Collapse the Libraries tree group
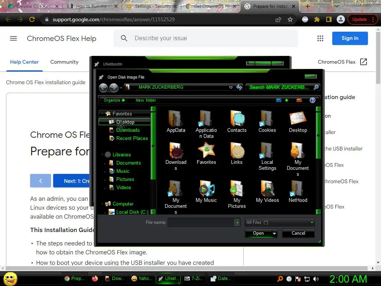This screenshot has width=381, height=286. tap(102, 155)
